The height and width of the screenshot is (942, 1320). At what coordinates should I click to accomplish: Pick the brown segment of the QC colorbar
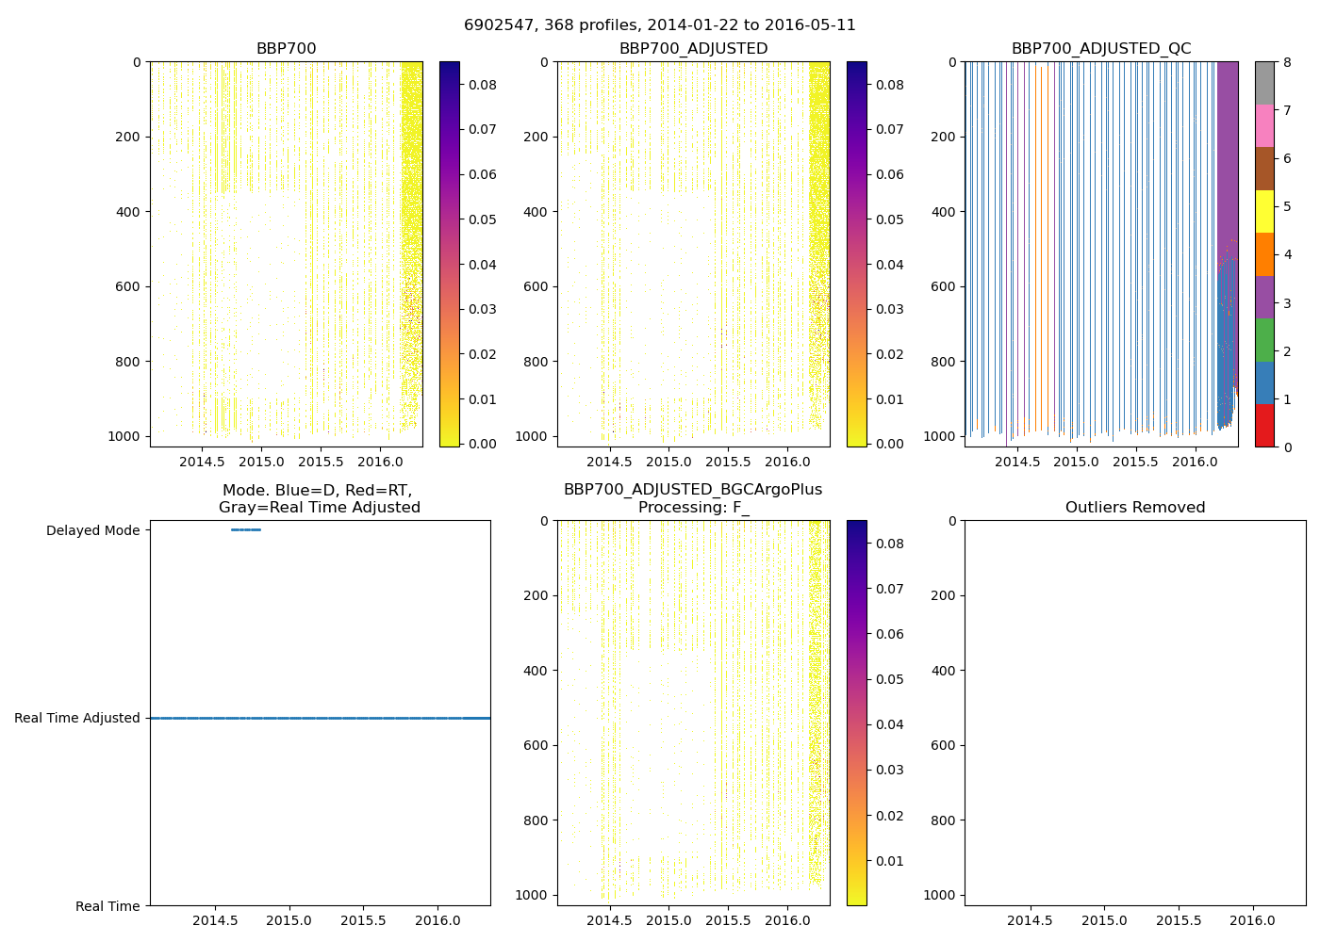(1264, 169)
